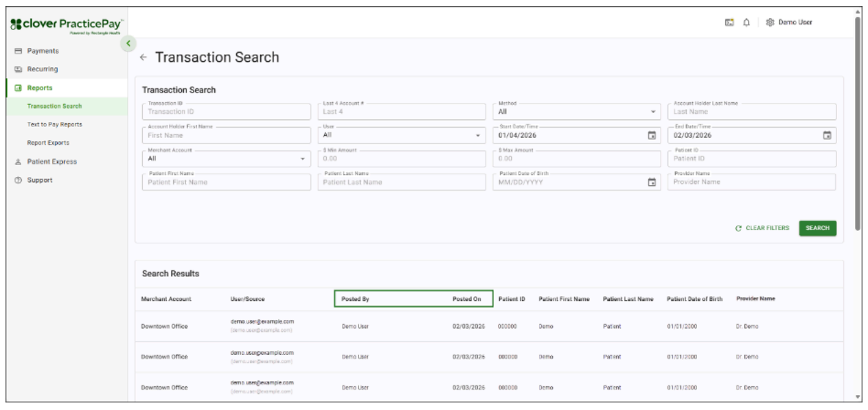Run the search with the SEARCH button
The image size is (868, 410).
[x=818, y=228]
